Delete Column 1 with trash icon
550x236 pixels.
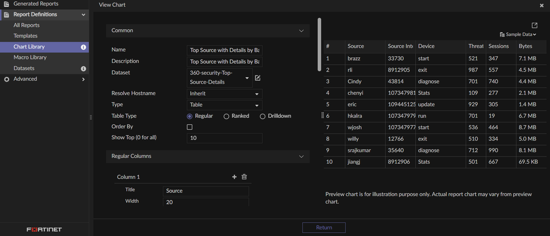[244, 177]
